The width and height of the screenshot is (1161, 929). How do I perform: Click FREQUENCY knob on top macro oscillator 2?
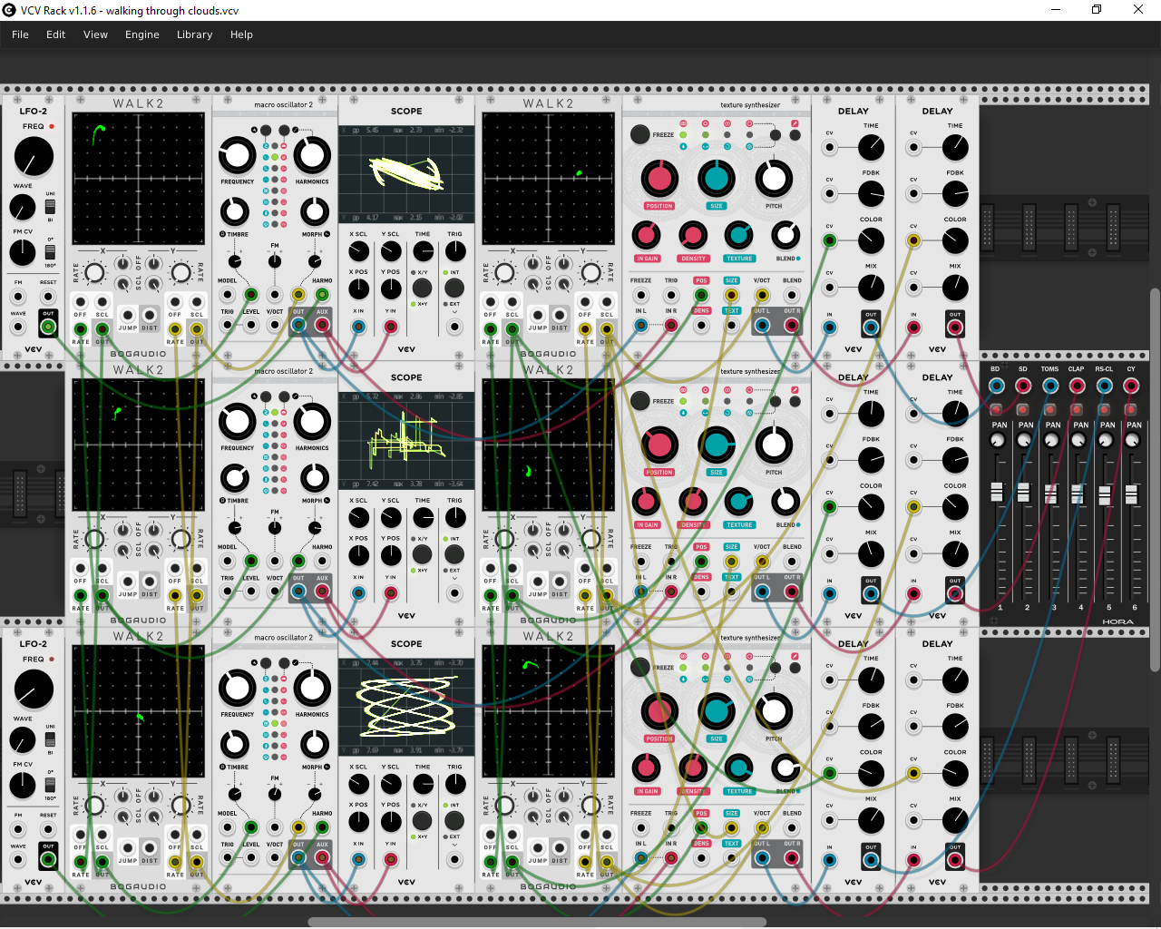pyautogui.click(x=237, y=156)
